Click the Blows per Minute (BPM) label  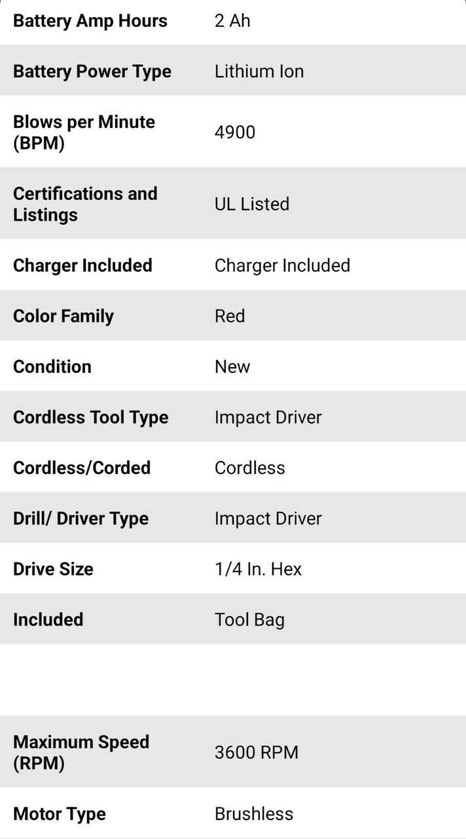84,132
